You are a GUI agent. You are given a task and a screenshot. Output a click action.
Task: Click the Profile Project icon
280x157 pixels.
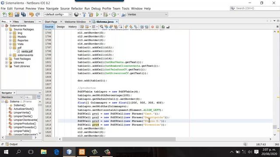114,14
